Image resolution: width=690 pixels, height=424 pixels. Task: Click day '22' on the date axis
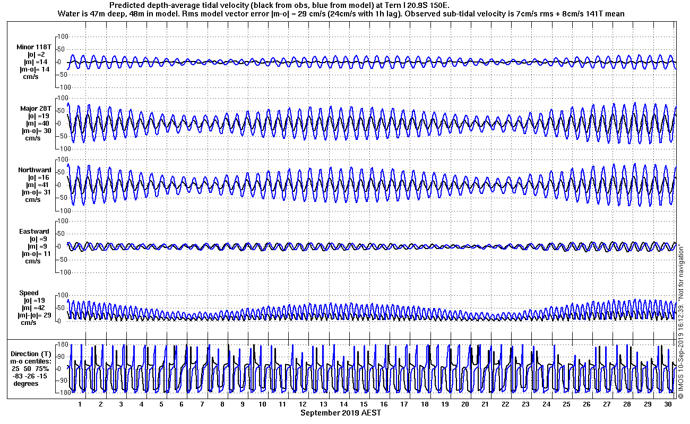point(506,404)
